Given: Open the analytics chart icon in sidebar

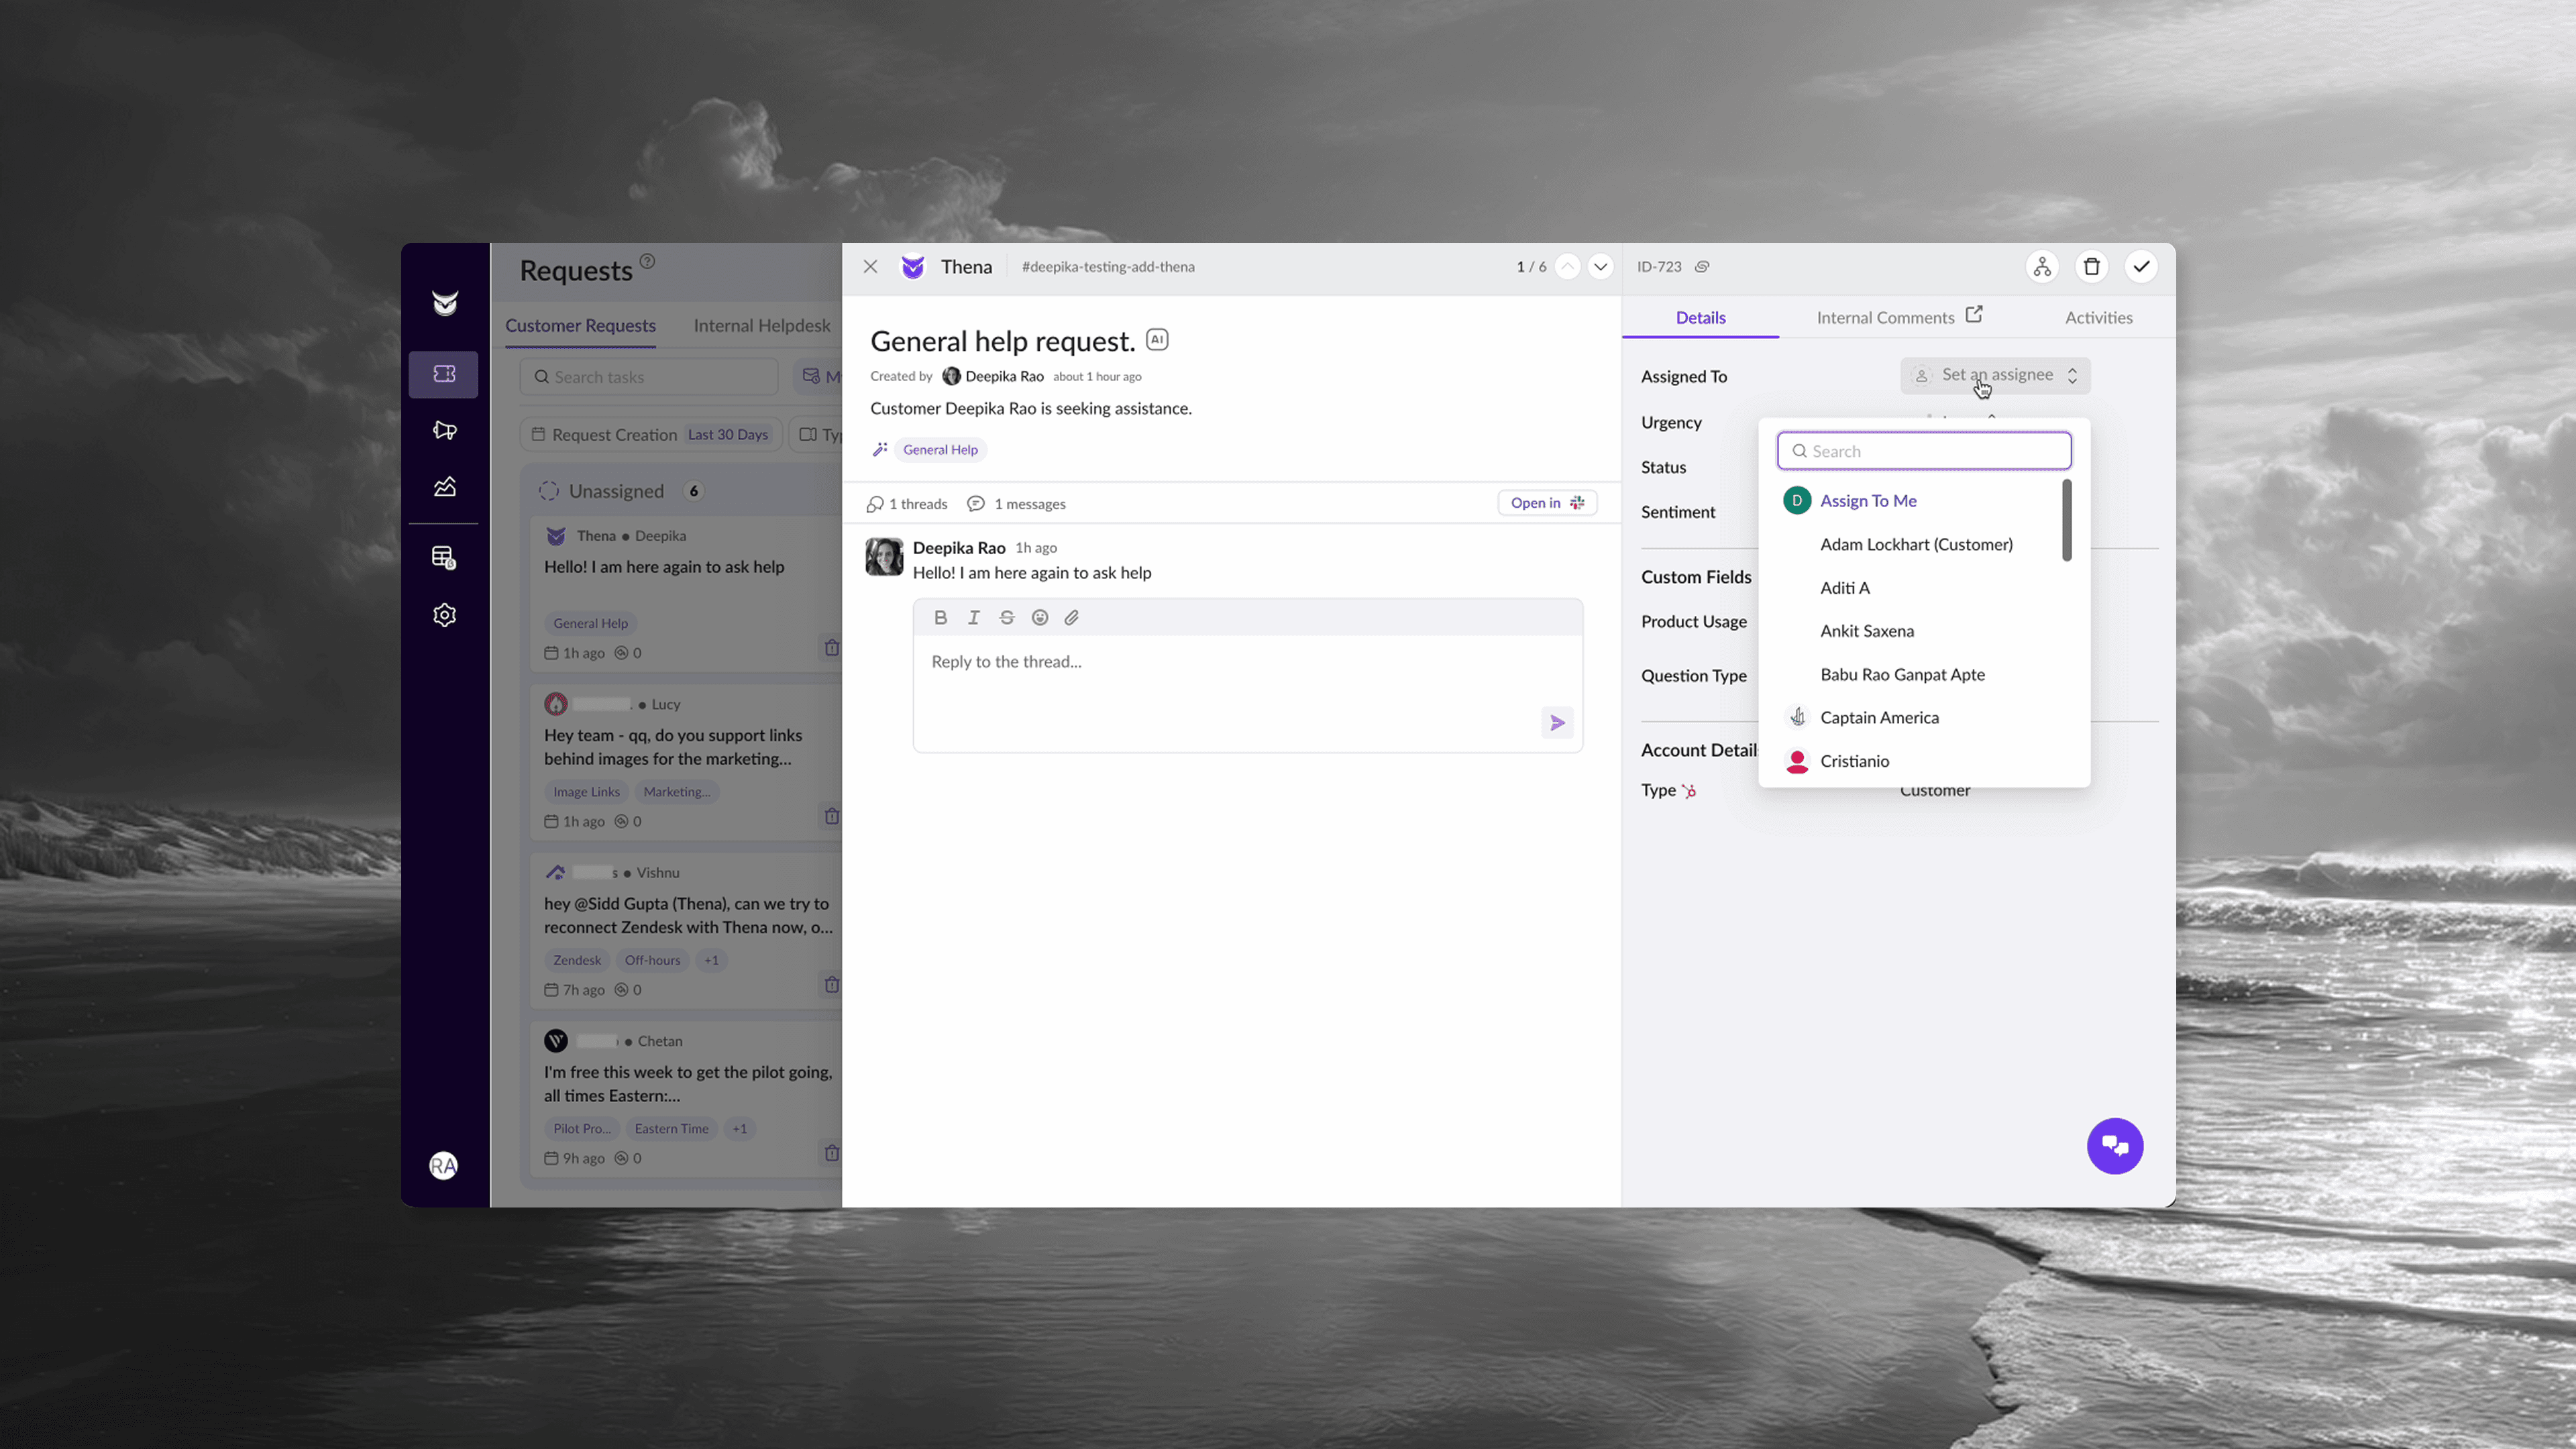Looking at the screenshot, I should (445, 487).
